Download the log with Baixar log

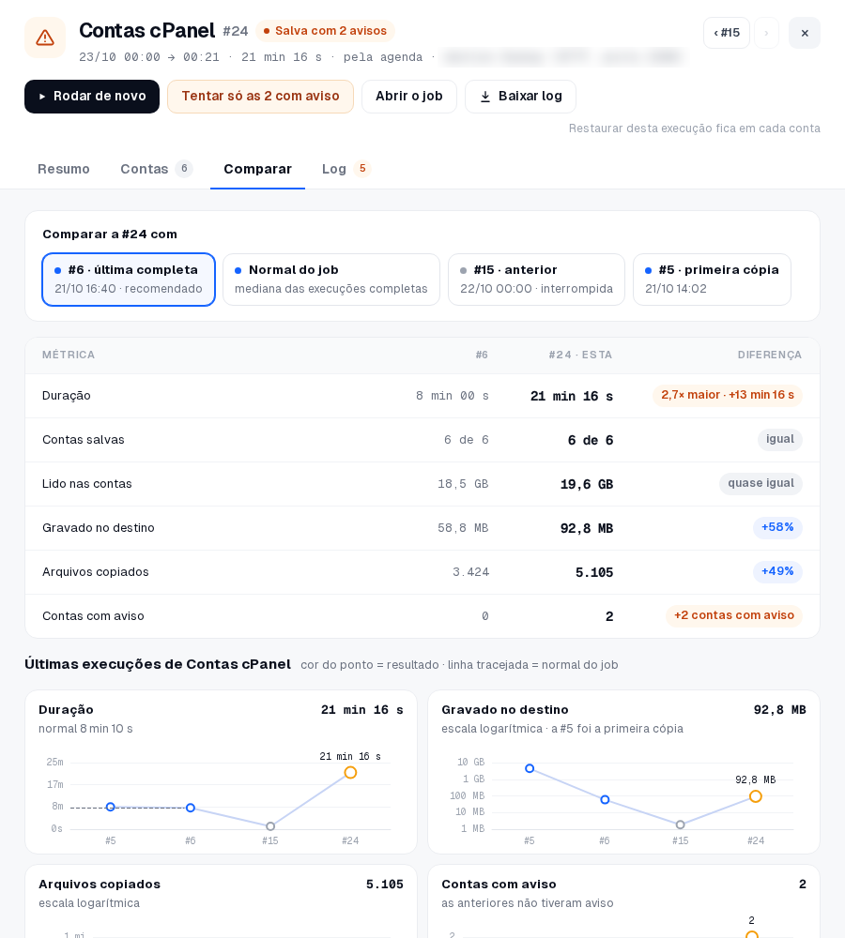point(520,97)
